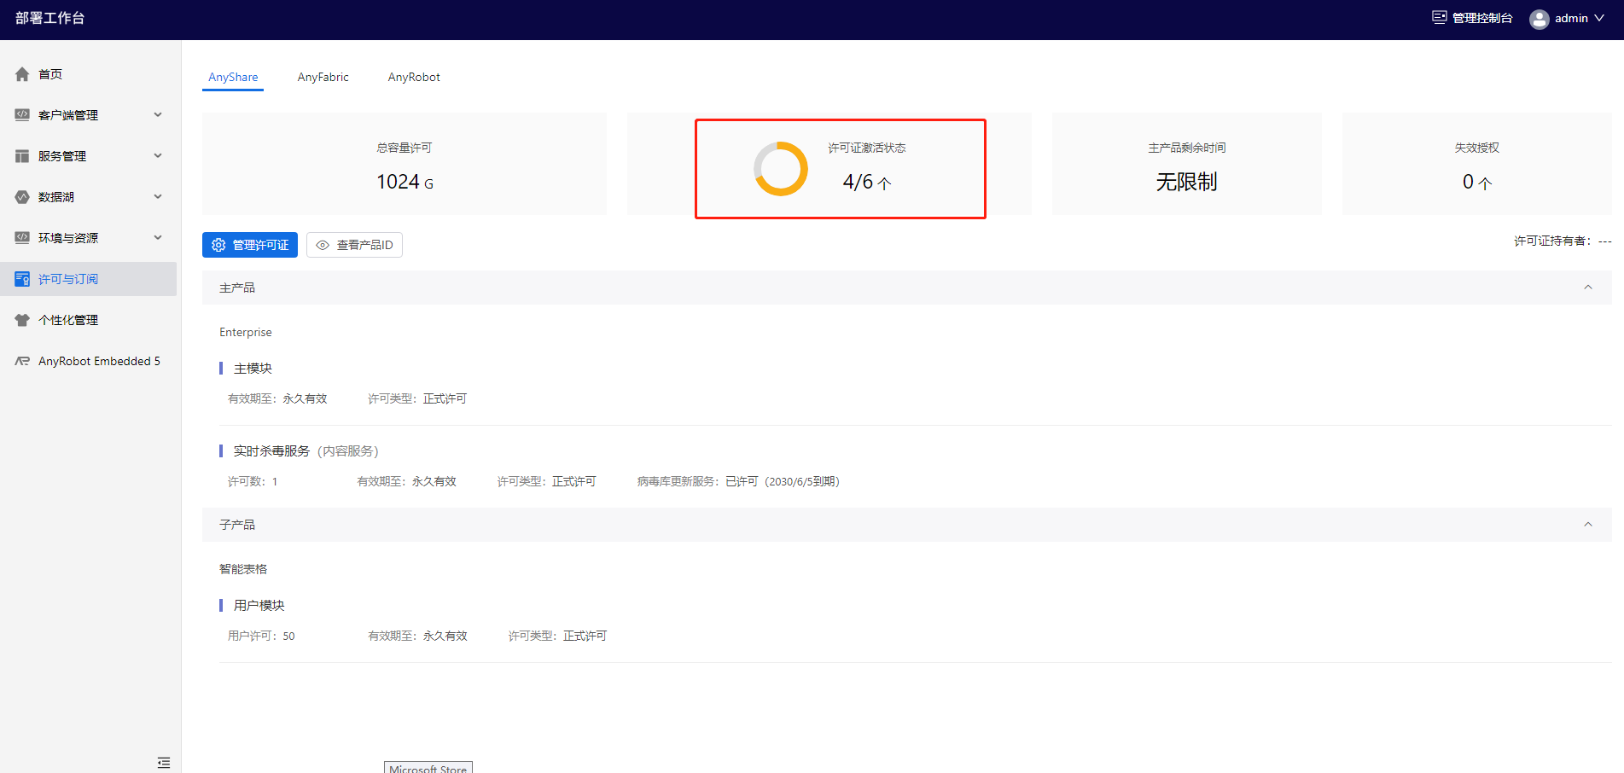
Task: Click the 数据湖 sidebar icon
Action: [22, 197]
